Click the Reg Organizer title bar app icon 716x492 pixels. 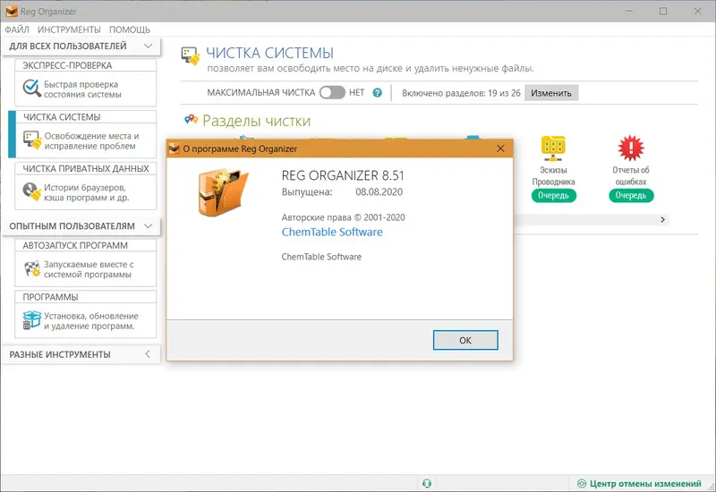[12, 11]
